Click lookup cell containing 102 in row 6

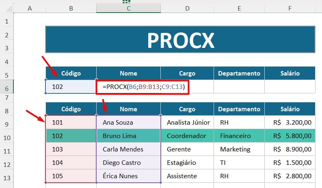pos(71,86)
